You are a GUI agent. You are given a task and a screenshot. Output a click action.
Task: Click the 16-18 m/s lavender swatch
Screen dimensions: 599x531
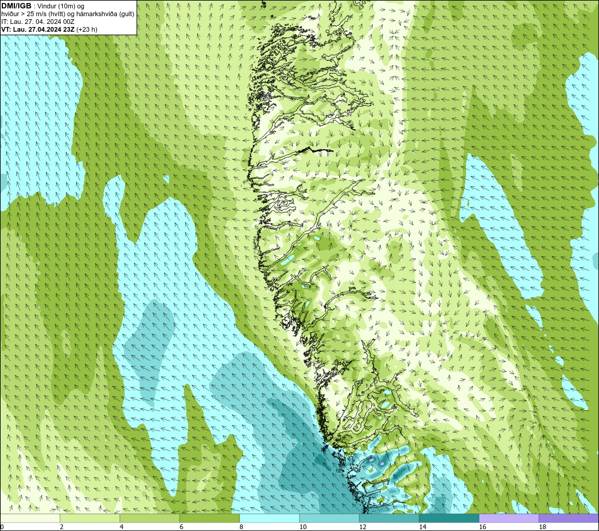(509, 518)
